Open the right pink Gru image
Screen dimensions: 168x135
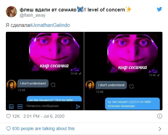click(x=133, y=53)
